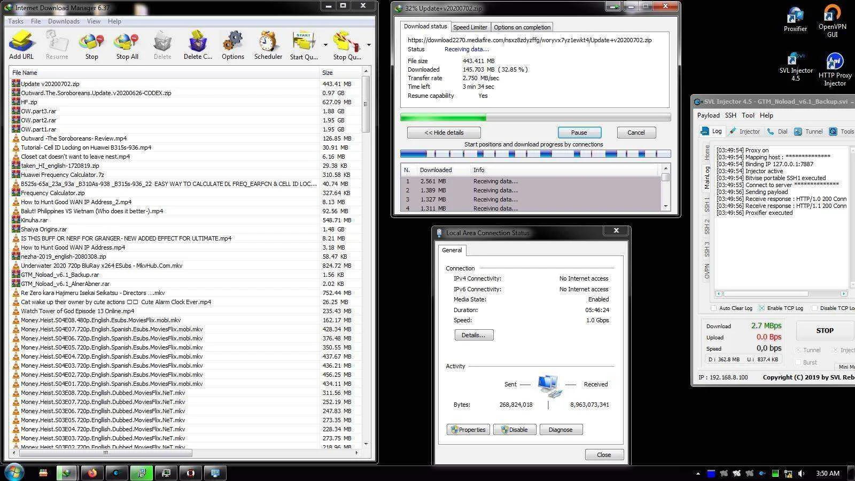Open the SSH menu in SVL Injector

(730, 115)
